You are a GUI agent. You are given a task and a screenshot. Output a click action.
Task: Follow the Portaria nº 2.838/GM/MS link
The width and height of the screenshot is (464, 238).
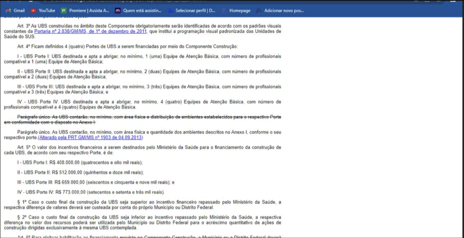pos(90,31)
